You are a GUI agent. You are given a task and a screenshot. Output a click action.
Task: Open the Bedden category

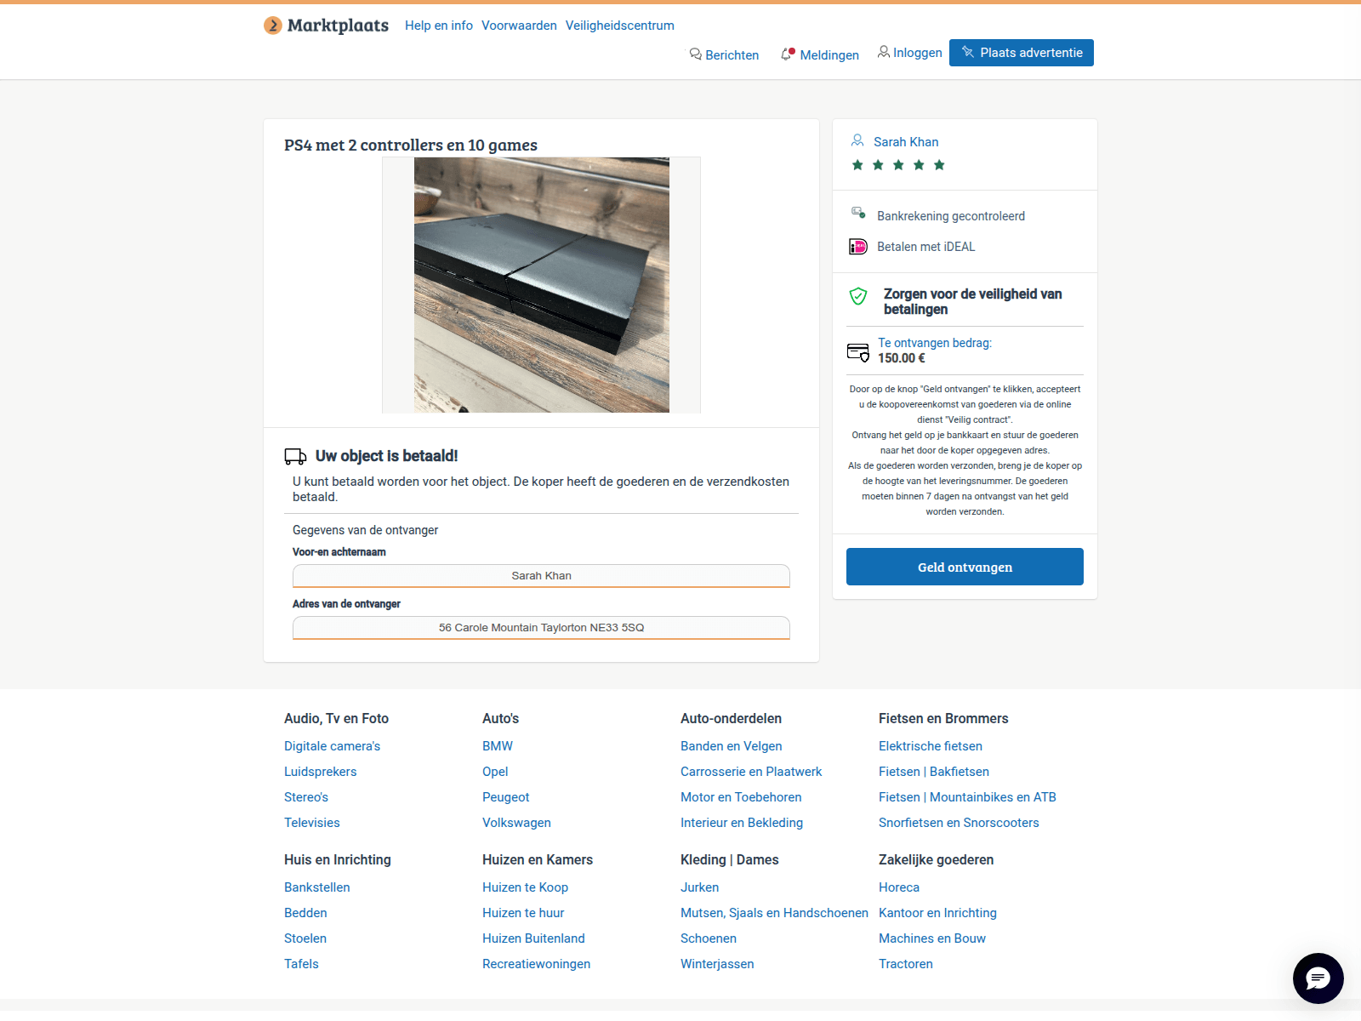coord(305,913)
